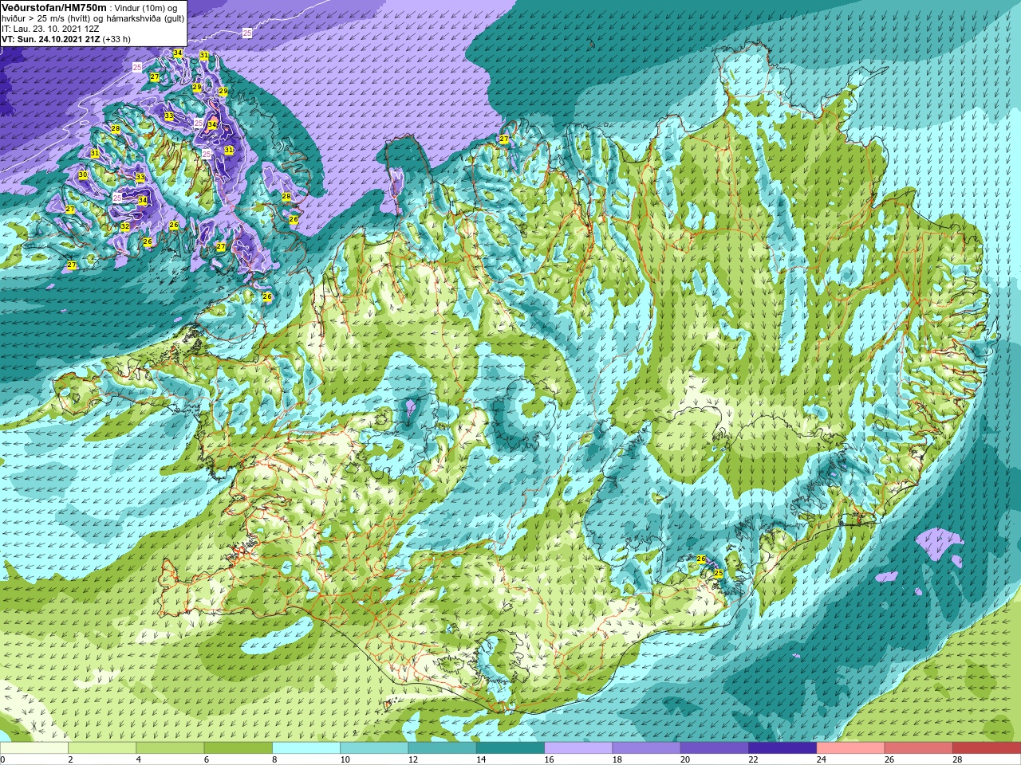This screenshot has width=1021, height=765.
Task: Click legend scale number '0'
Action: pyautogui.click(x=2, y=759)
